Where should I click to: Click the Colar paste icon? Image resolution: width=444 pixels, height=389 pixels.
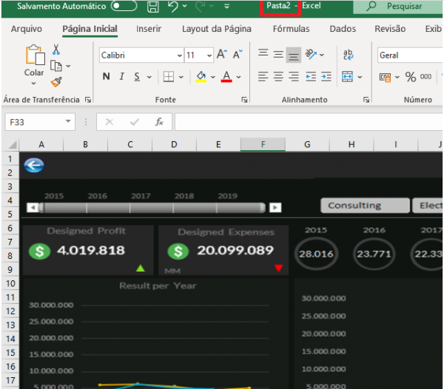point(35,55)
